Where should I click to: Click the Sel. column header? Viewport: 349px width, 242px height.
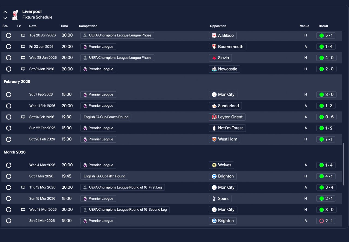5,26
